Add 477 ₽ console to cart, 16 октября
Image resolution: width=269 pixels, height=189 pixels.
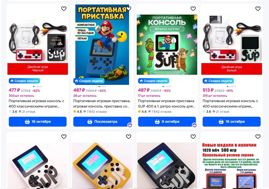38,122
